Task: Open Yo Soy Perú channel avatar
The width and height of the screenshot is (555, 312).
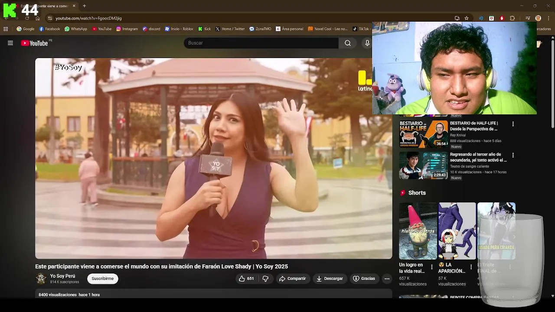Action: pyautogui.click(x=41, y=279)
